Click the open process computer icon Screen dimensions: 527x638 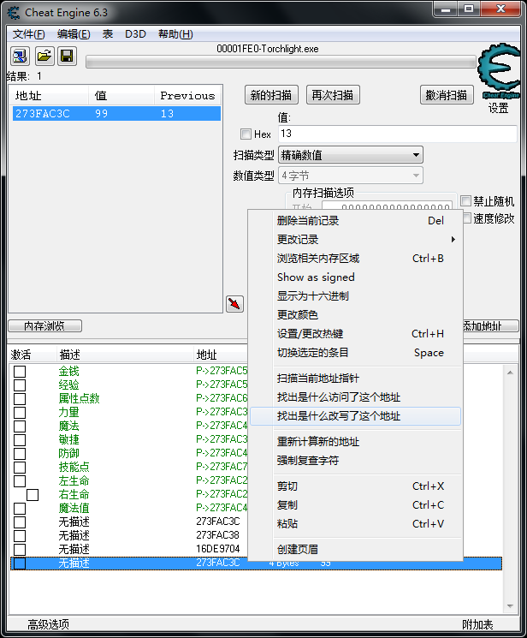pos(20,56)
